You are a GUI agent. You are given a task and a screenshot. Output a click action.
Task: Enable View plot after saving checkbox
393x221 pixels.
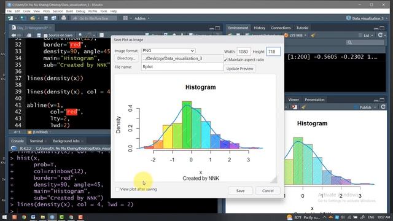pos(117,189)
